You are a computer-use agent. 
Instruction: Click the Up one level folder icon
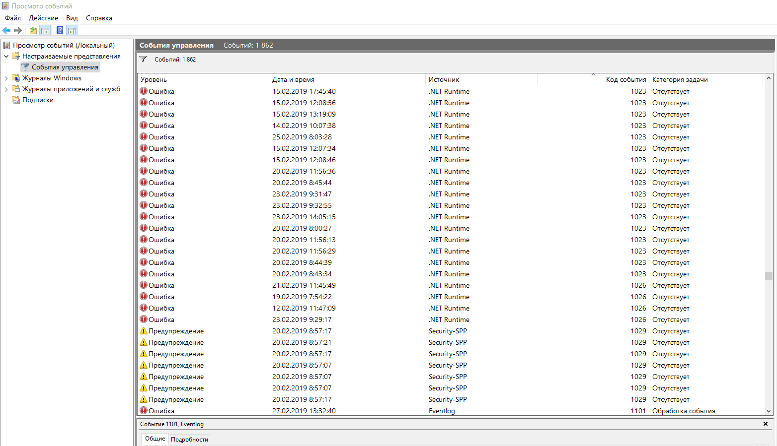click(x=33, y=30)
